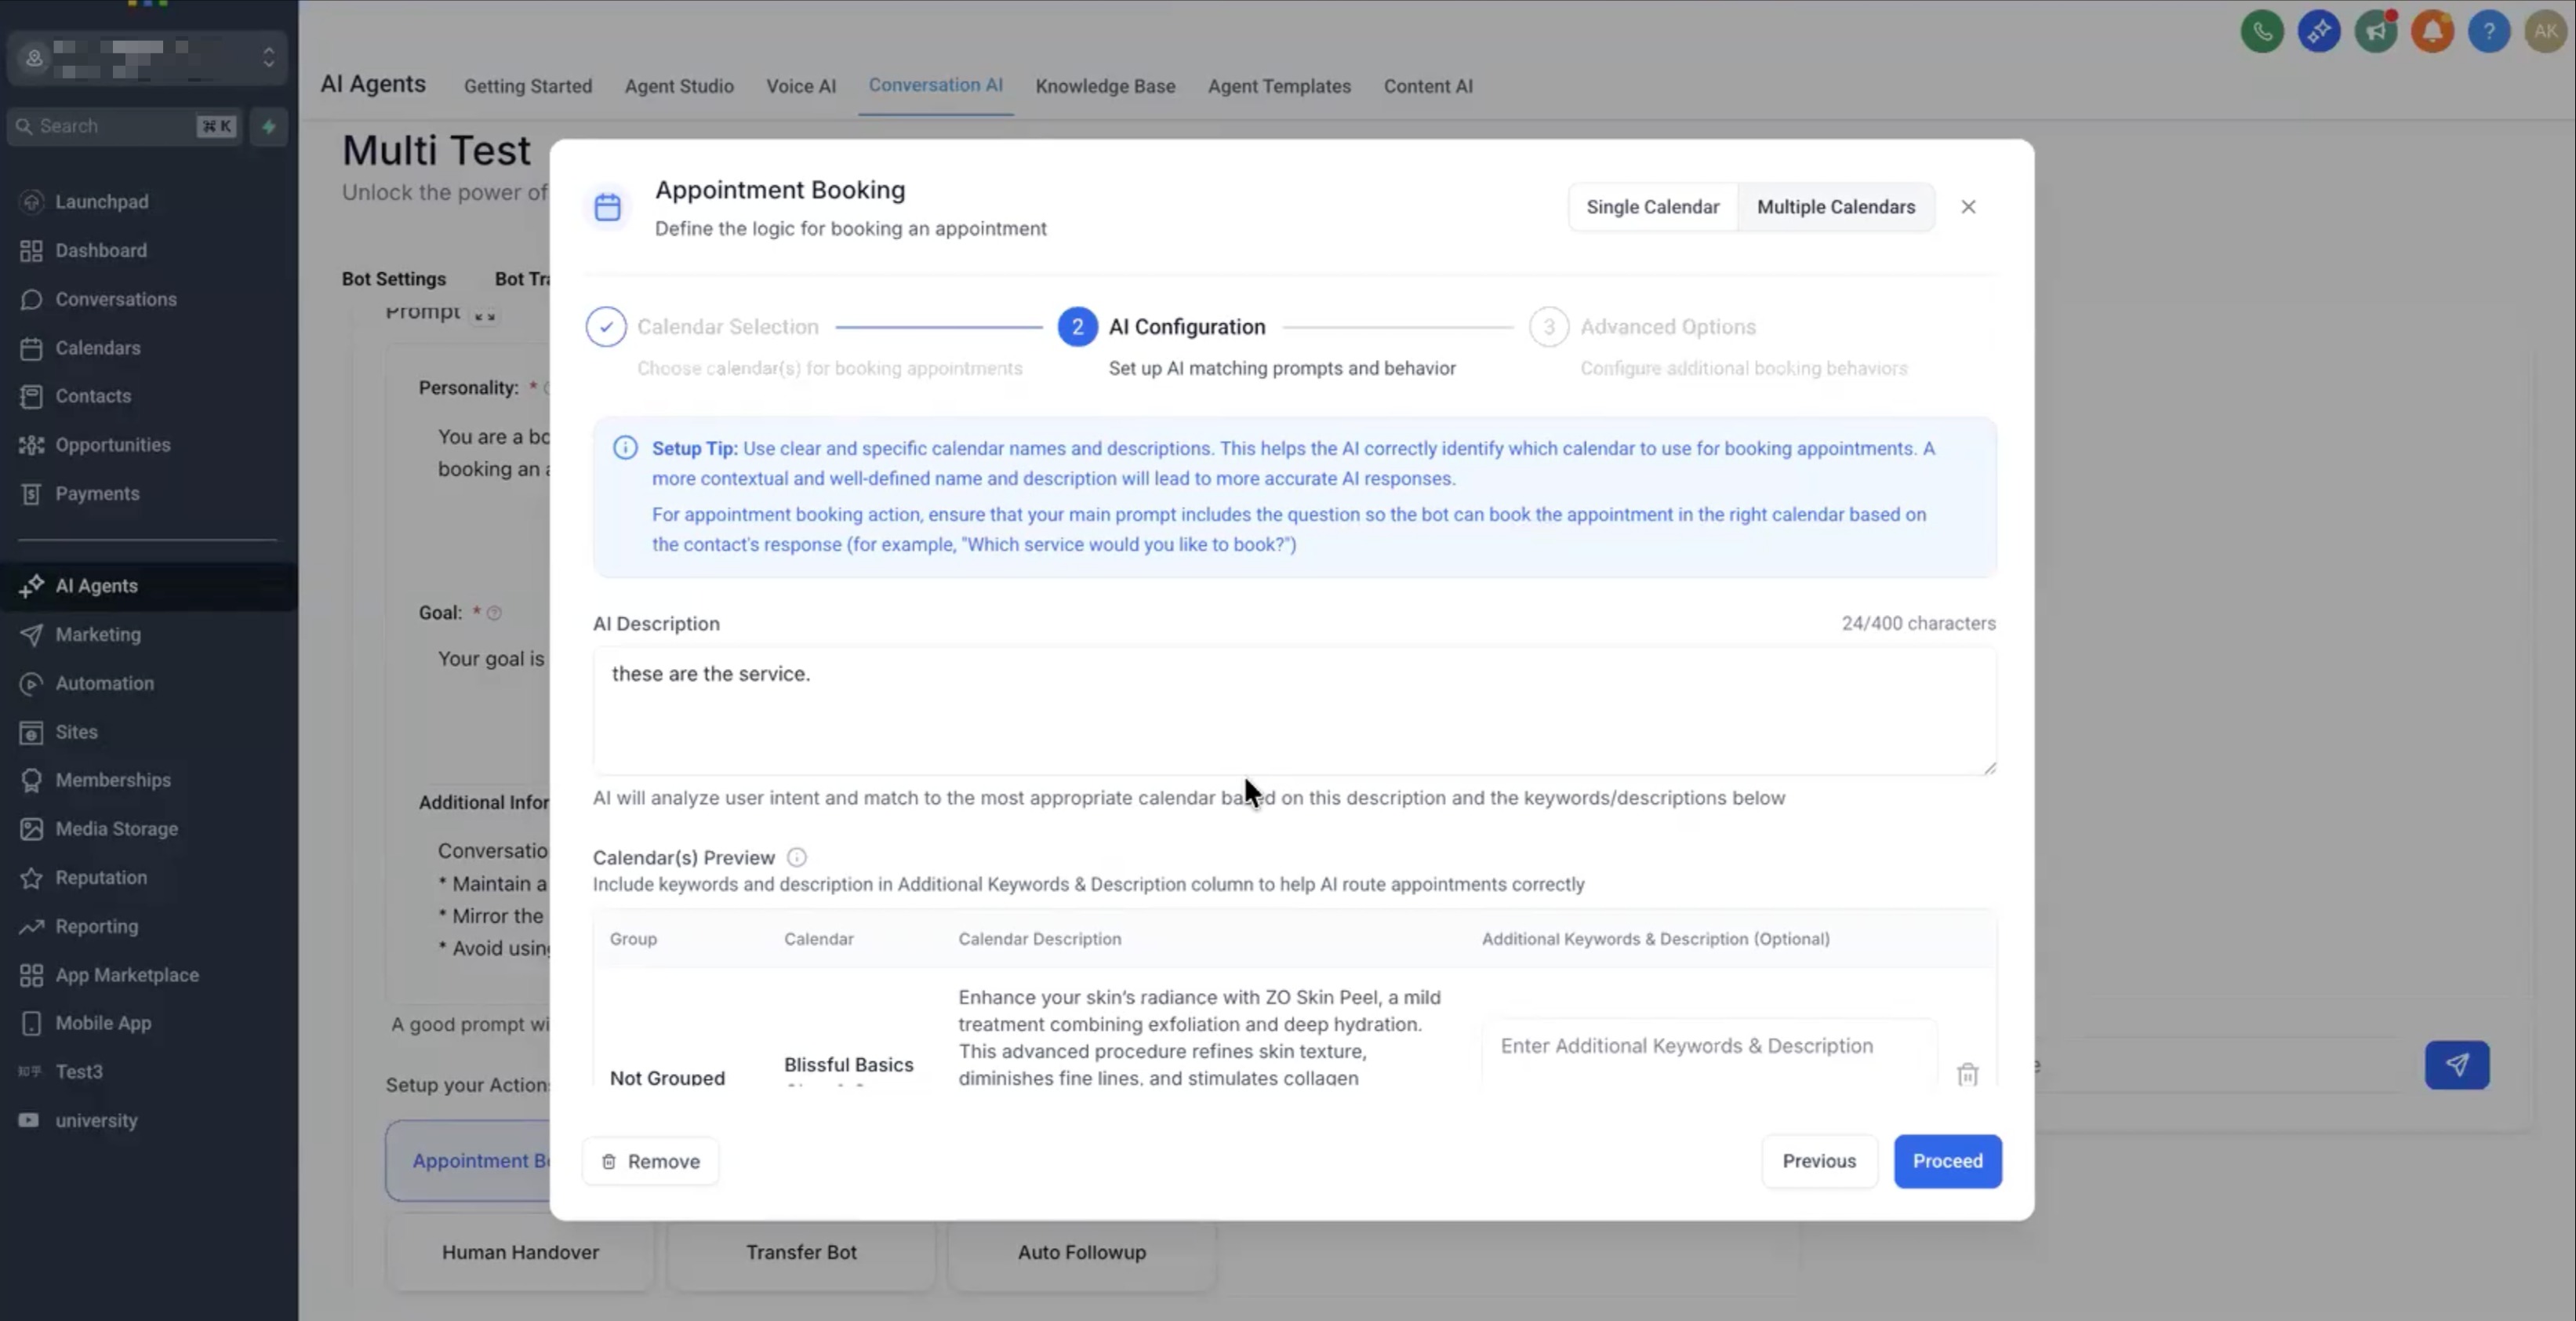Click the blue send message icon
2576x1321 pixels.
2456,1065
